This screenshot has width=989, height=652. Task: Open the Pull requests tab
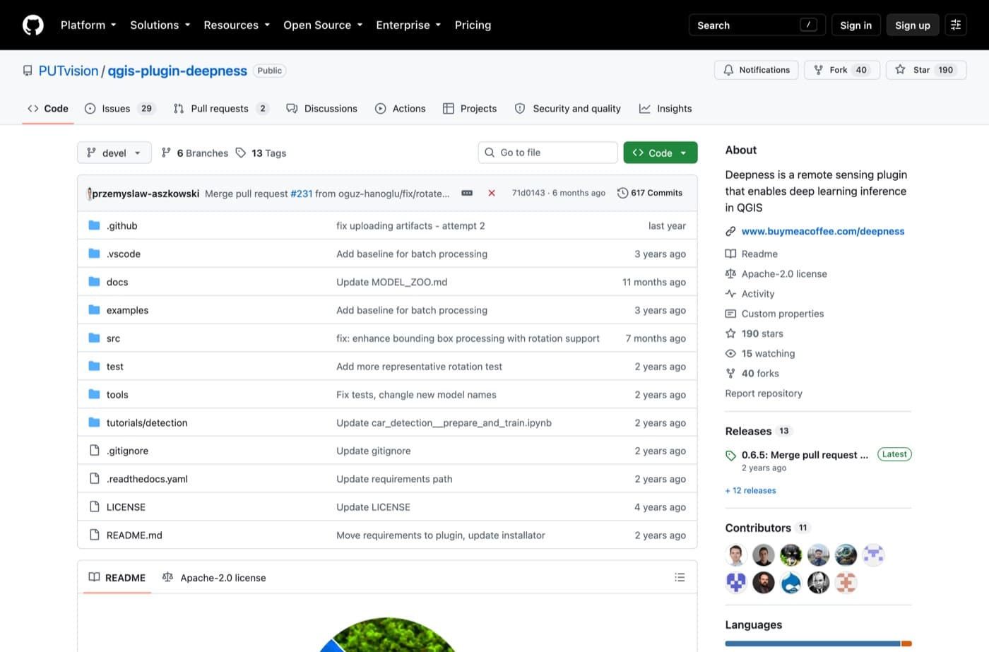click(x=221, y=109)
